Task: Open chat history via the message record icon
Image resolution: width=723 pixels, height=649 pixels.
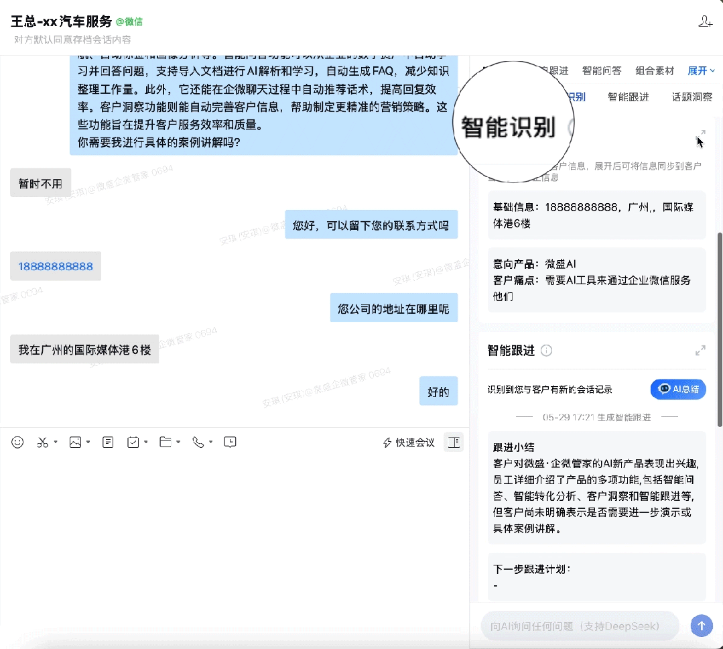Action: [x=230, y=442]
